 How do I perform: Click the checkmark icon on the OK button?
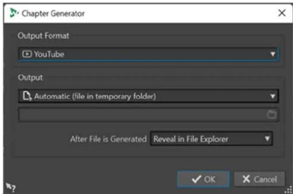pyautogui.click(x=197, y=179)
